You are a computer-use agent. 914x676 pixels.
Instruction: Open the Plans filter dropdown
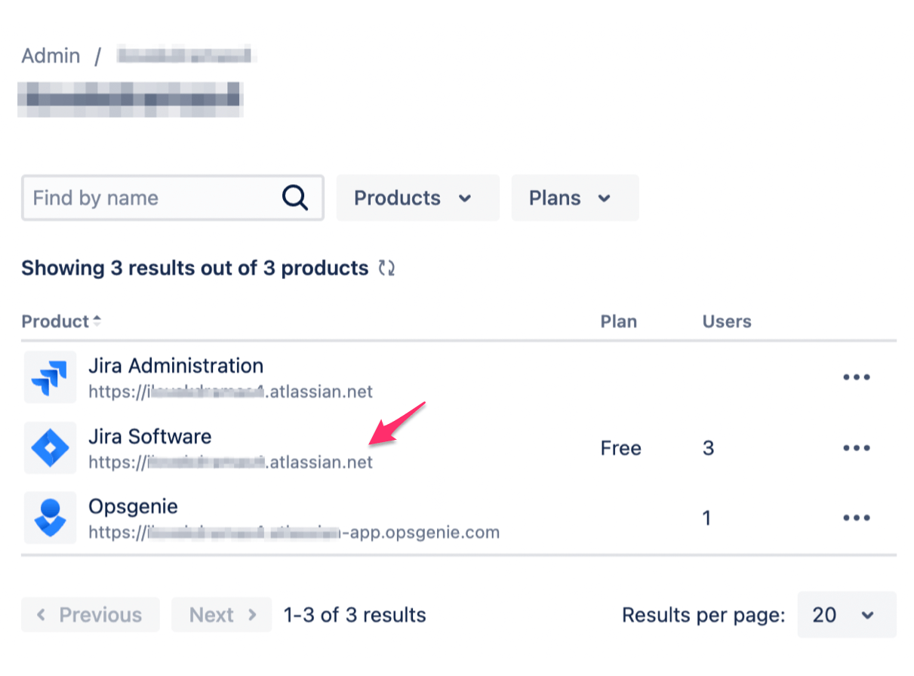[x=575, y=198]
